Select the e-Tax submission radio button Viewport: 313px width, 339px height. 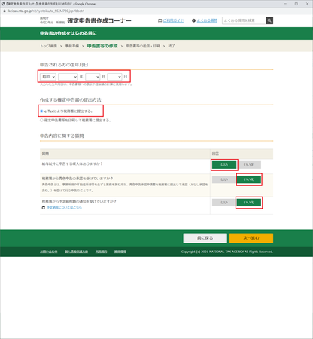[x=41, y=111]
